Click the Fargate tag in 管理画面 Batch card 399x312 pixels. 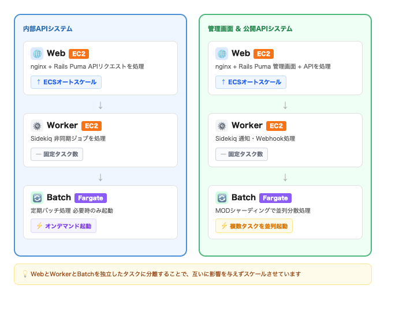[x=275, y=198]
